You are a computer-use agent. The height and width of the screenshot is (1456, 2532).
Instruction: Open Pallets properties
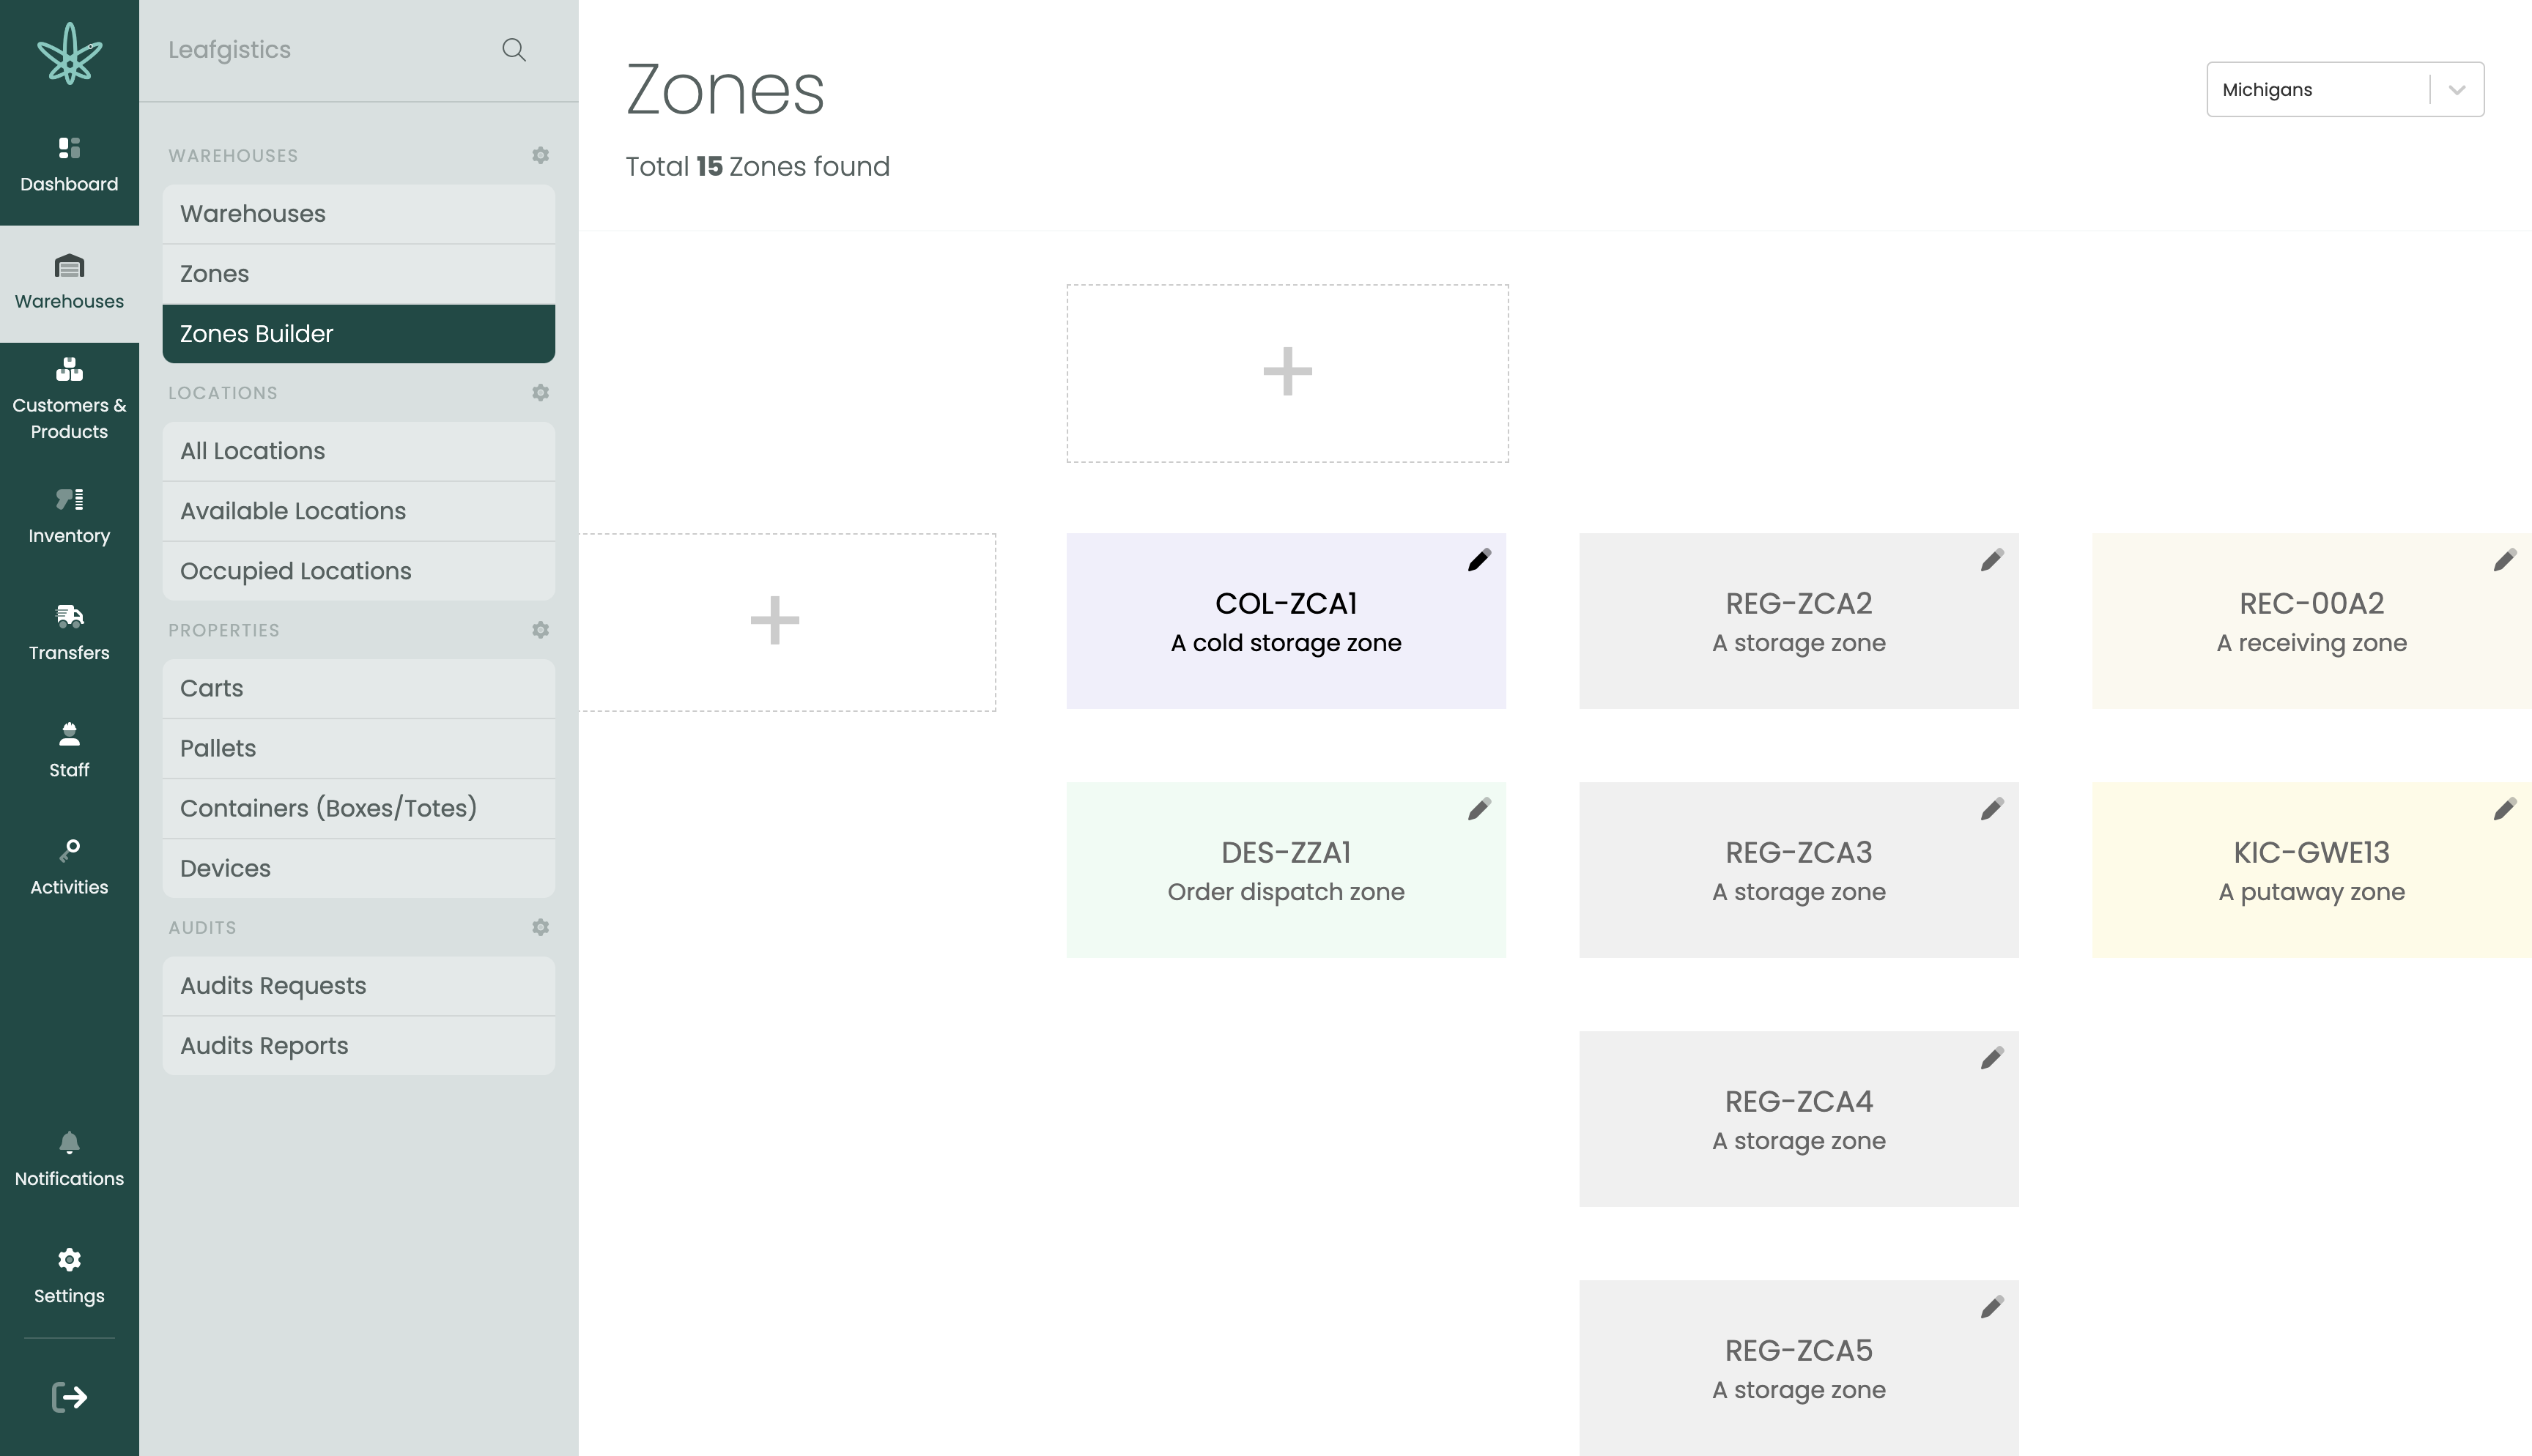pyautogui.click(x=359, y=748)
